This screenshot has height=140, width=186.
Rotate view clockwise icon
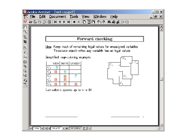[103, 22]
